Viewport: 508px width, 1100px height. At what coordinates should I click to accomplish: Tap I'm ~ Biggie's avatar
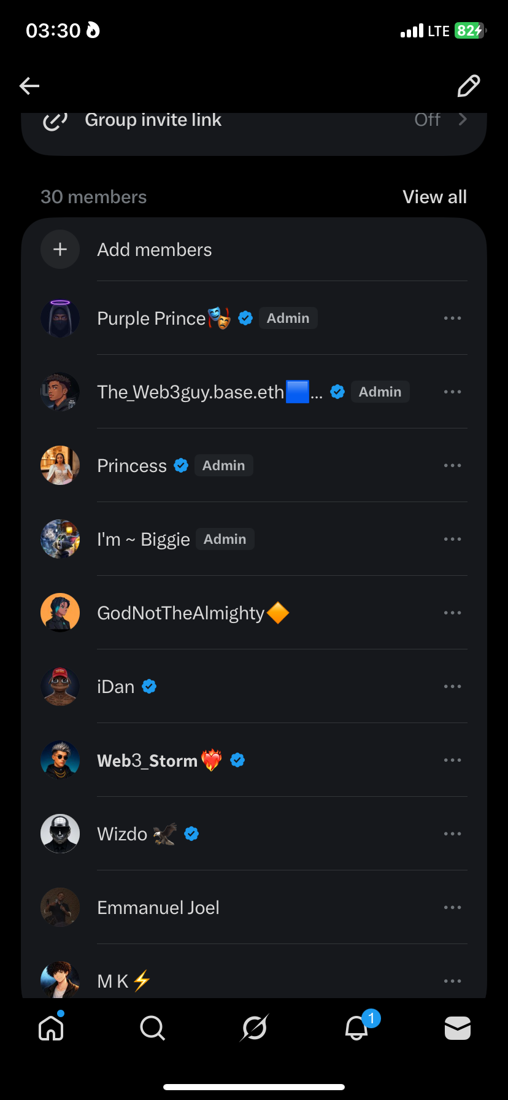tap(60, 539)
